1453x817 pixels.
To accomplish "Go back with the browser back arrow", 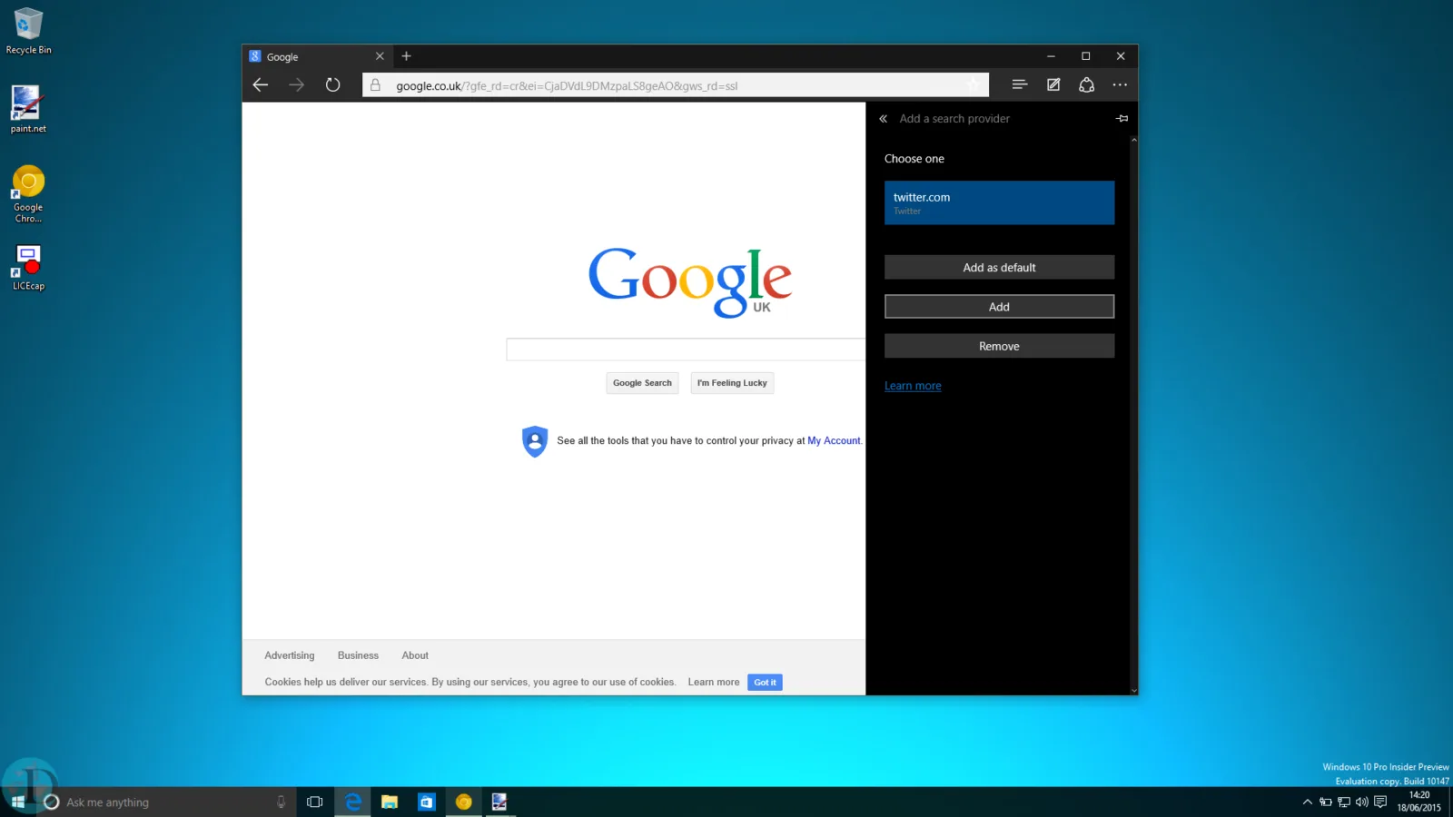I will click(x=261, y=85).
